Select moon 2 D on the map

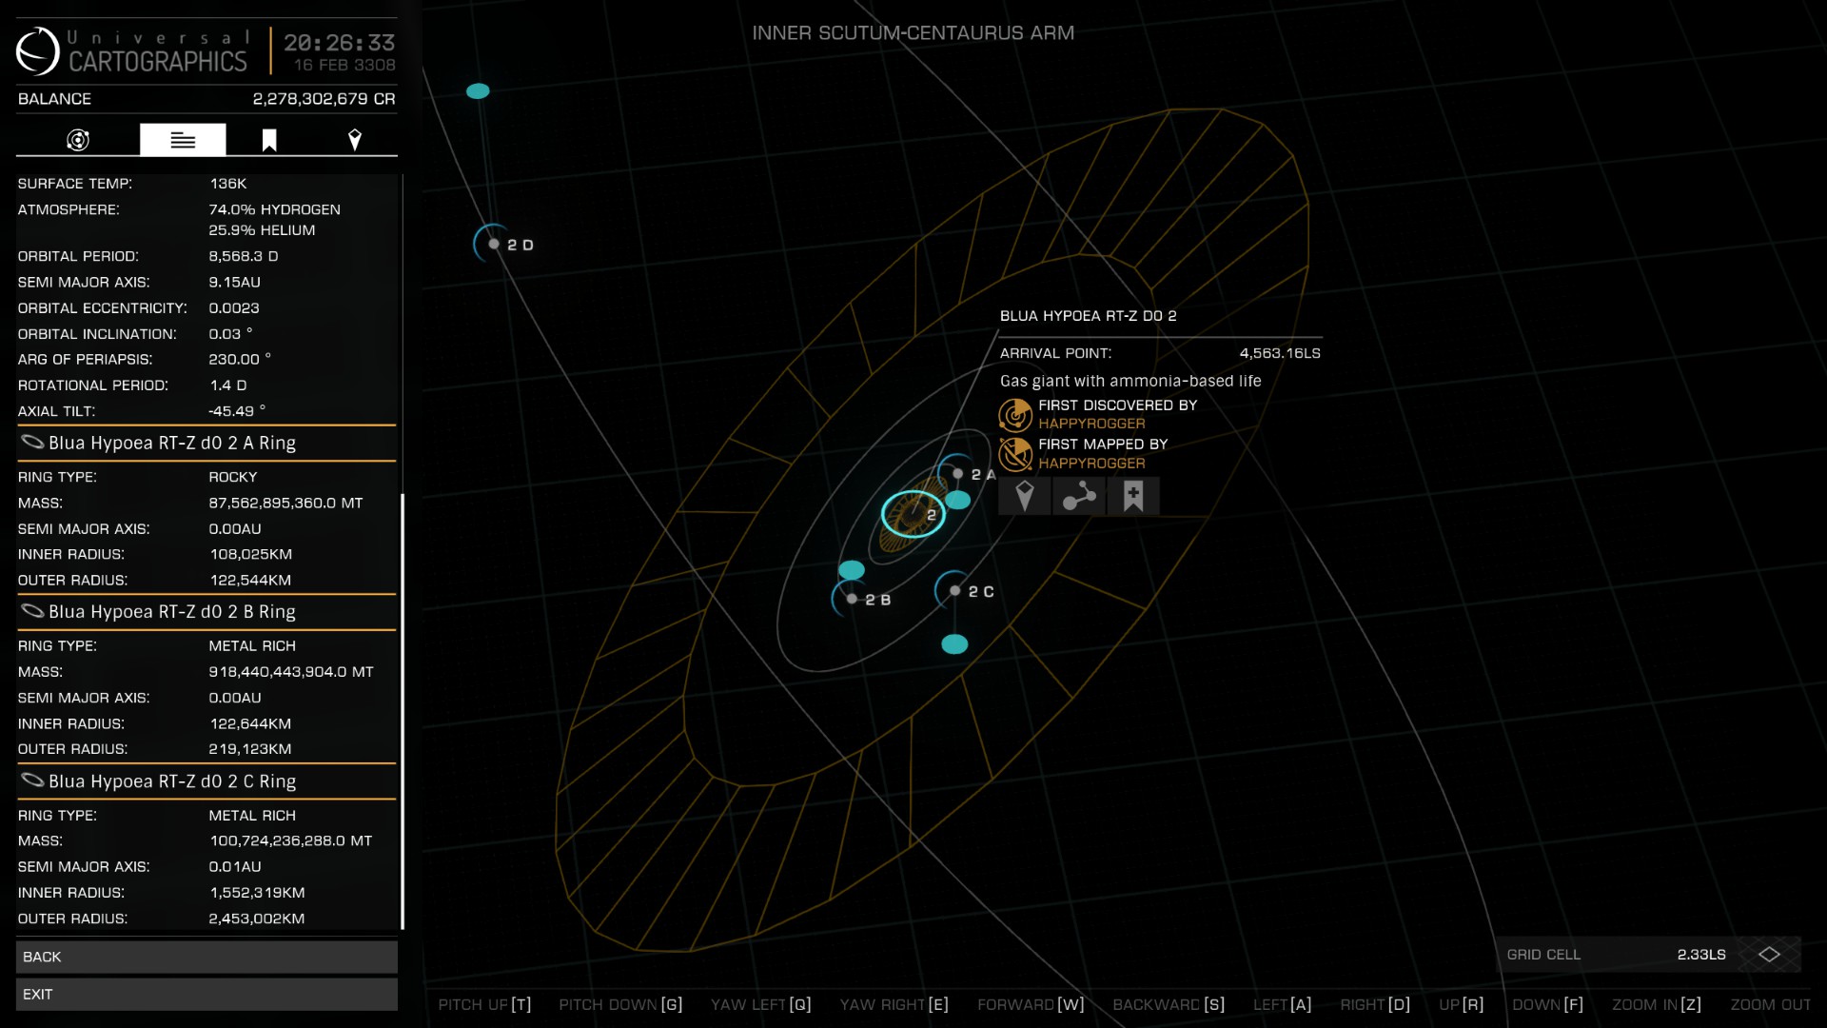point(494,244)
